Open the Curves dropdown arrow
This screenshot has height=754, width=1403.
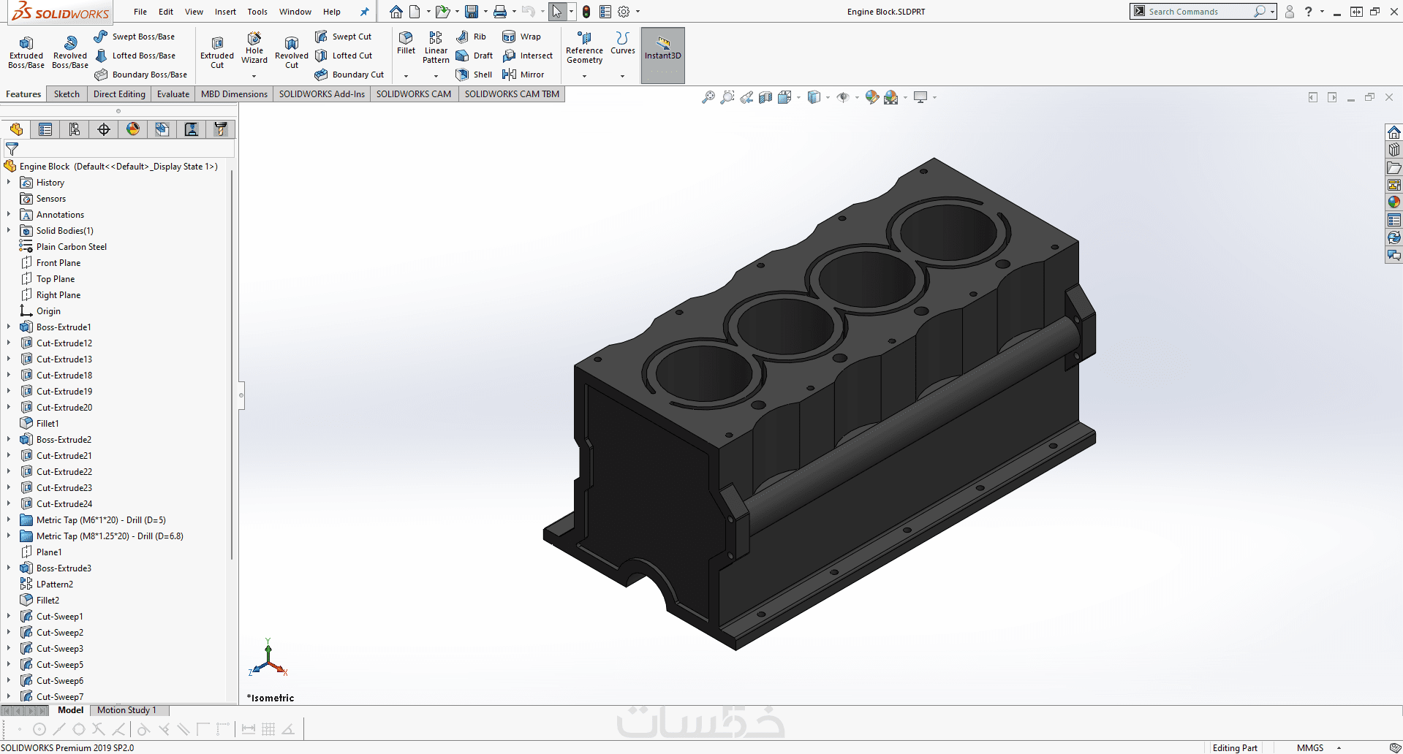(623, 76)
